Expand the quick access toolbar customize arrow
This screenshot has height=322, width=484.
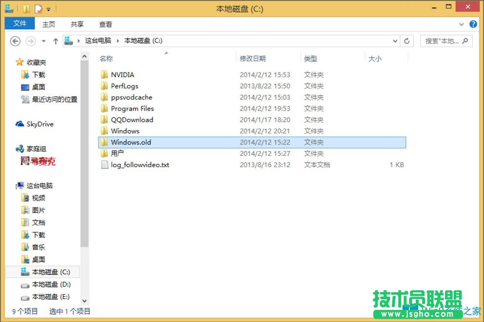(x=48, y=9)
